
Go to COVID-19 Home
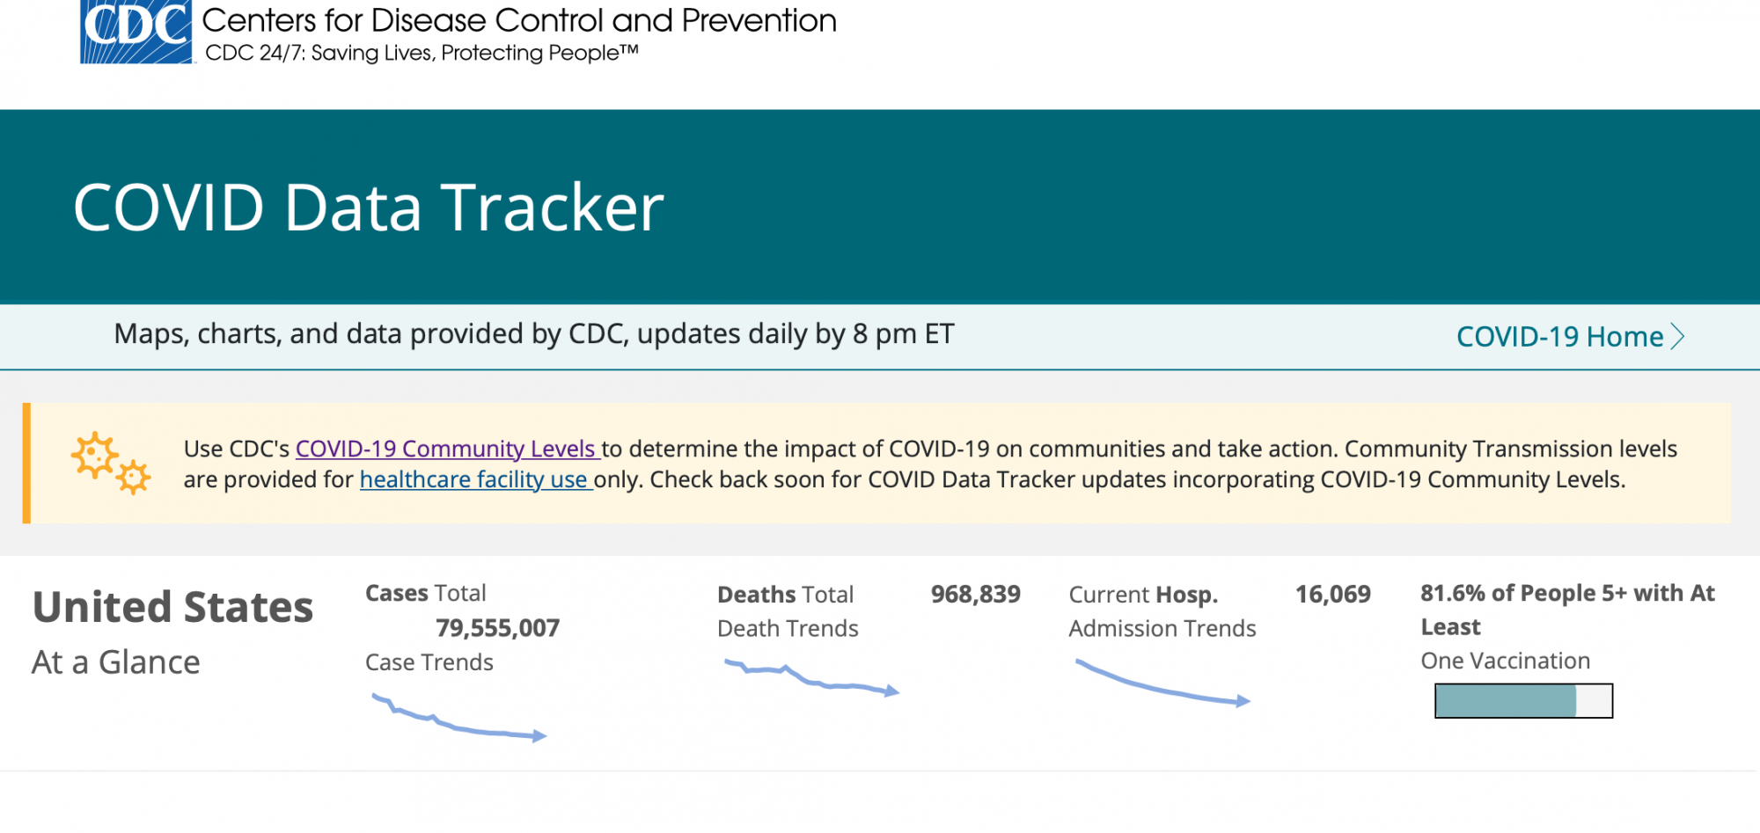[1559, 337]
